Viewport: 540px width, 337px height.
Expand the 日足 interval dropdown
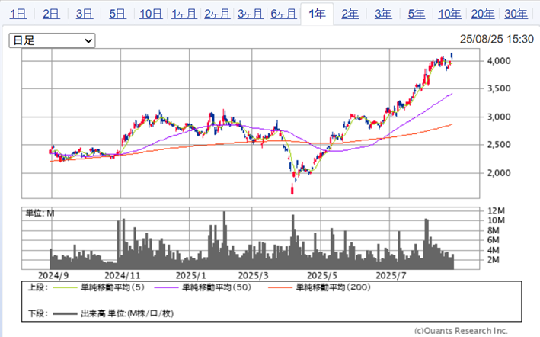(52, 40)
